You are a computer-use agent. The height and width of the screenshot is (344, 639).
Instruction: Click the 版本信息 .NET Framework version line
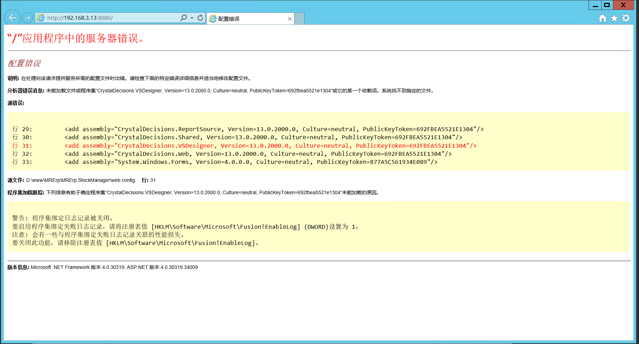pos(103,267)
